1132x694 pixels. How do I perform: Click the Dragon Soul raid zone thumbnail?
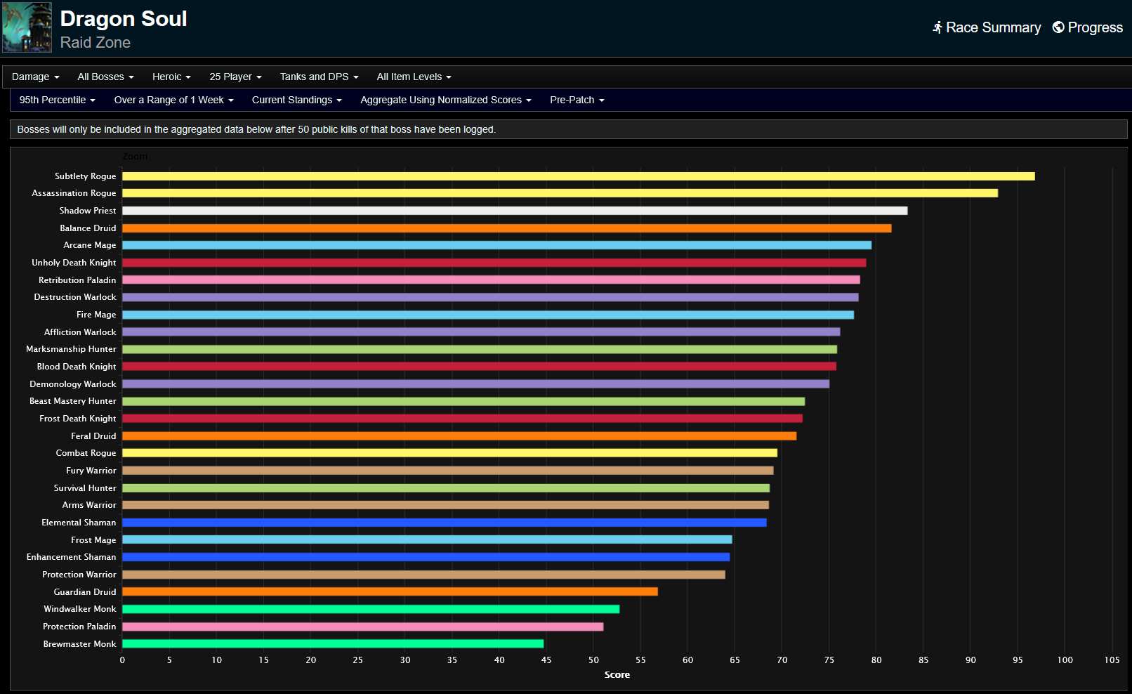[x=27, y=27]
